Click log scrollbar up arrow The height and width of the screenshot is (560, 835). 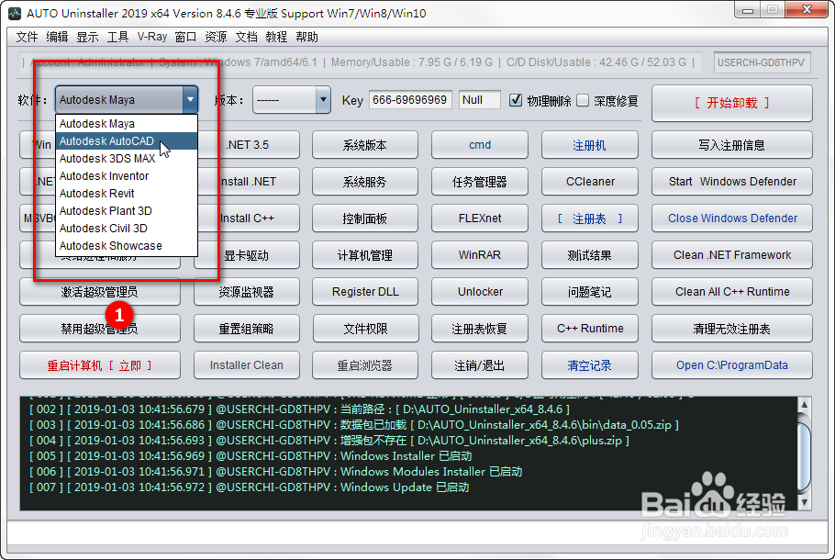pyautogui.click(x=804, y=405)
